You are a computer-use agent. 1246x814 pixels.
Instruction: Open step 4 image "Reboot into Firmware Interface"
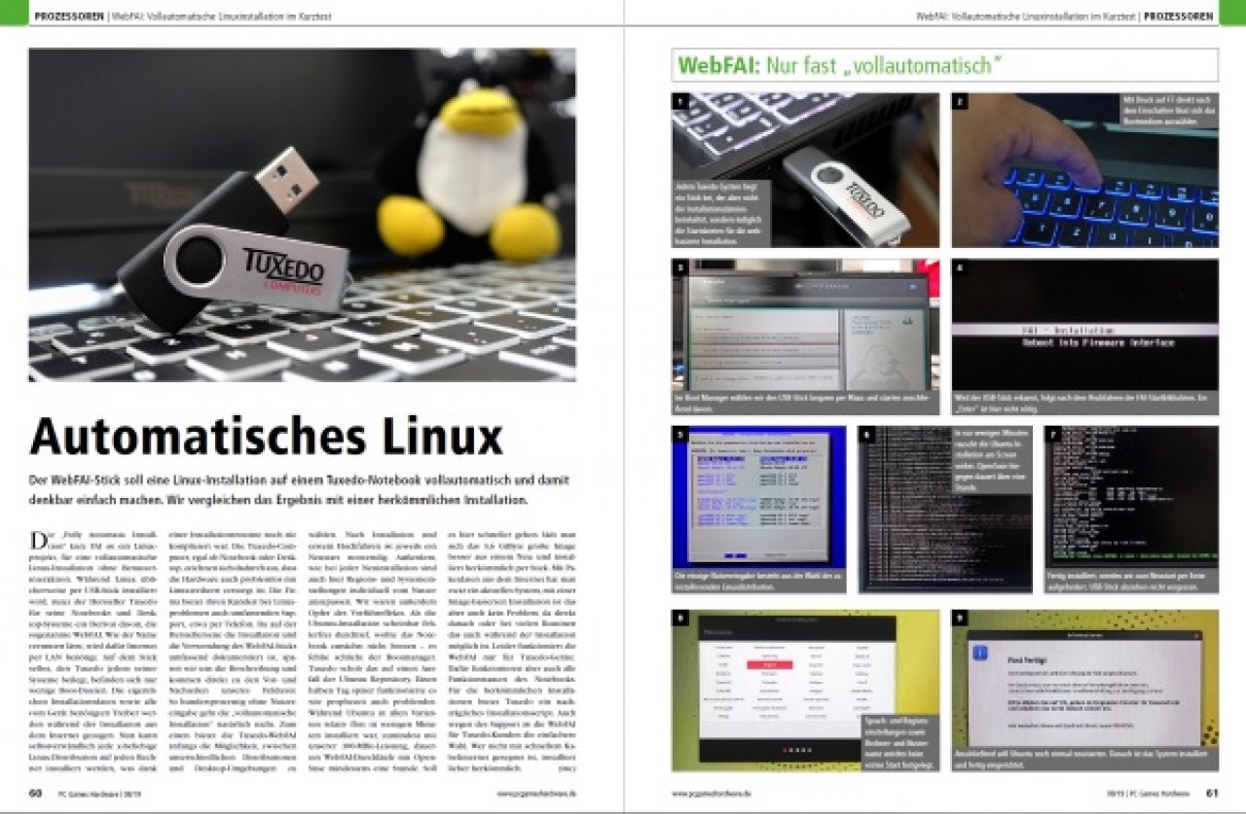(x=1084, y=326)
